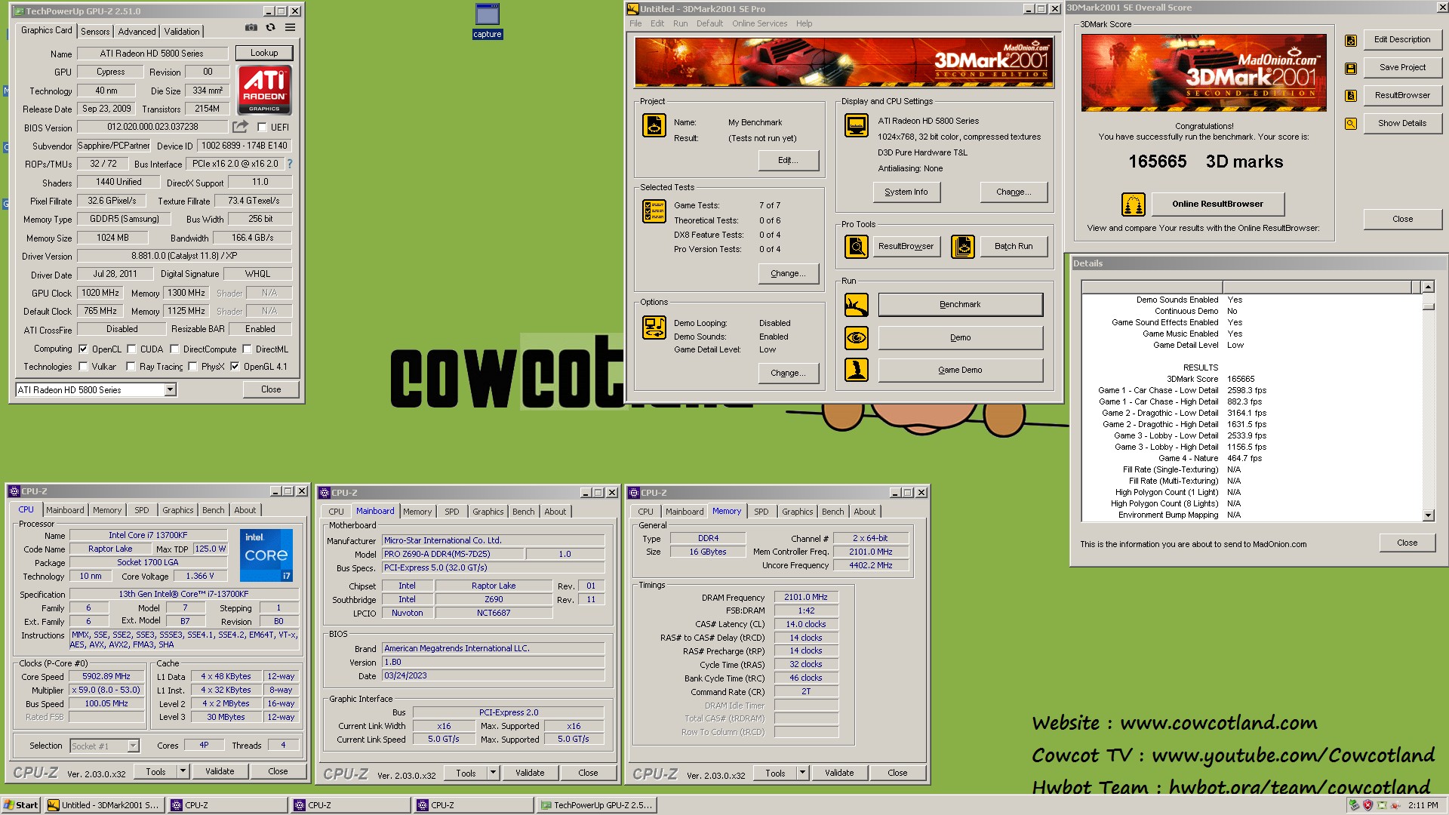
Task: Click the System Info button
Action: coord(906,192)
